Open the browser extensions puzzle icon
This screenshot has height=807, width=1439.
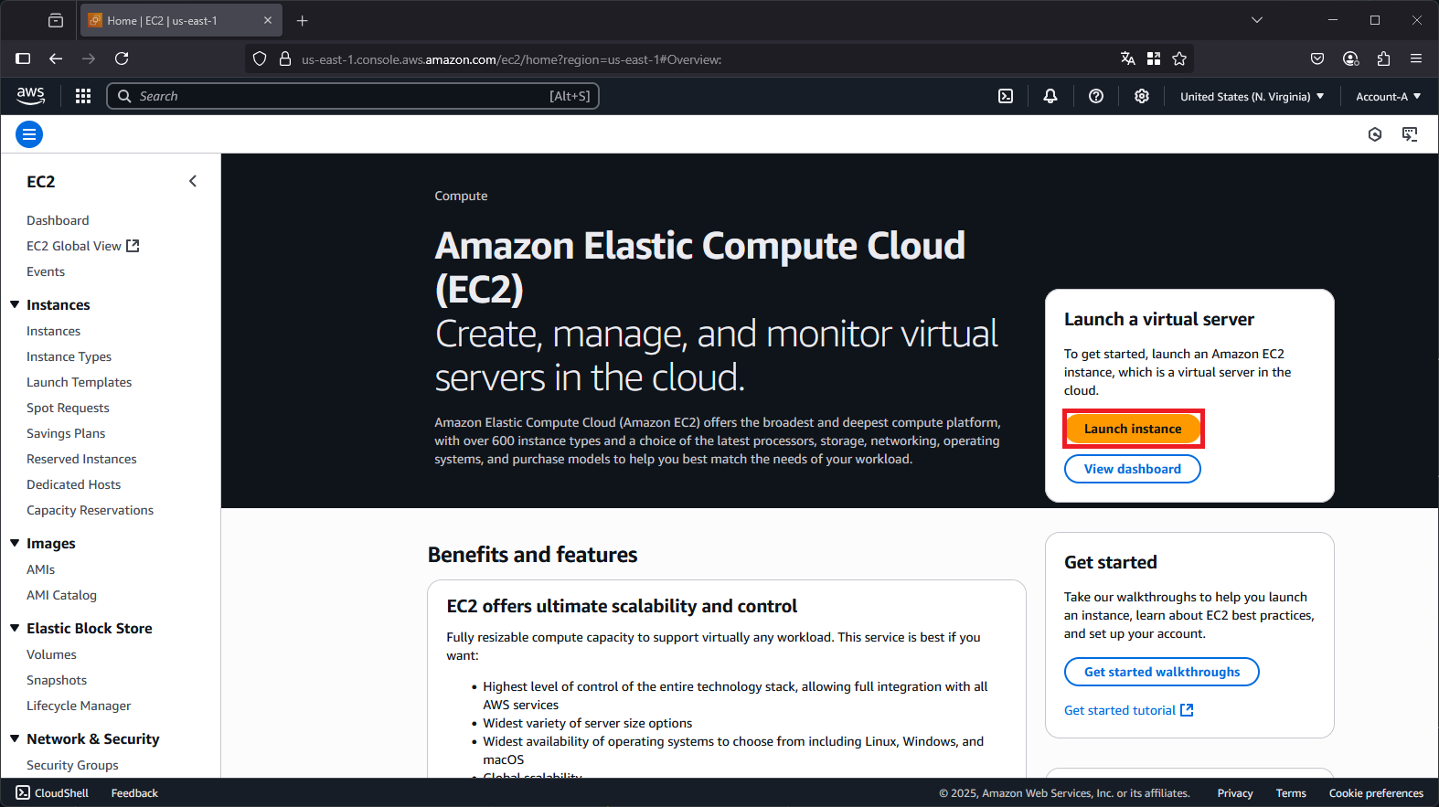pyautogui.click(x=1383, y=58)
